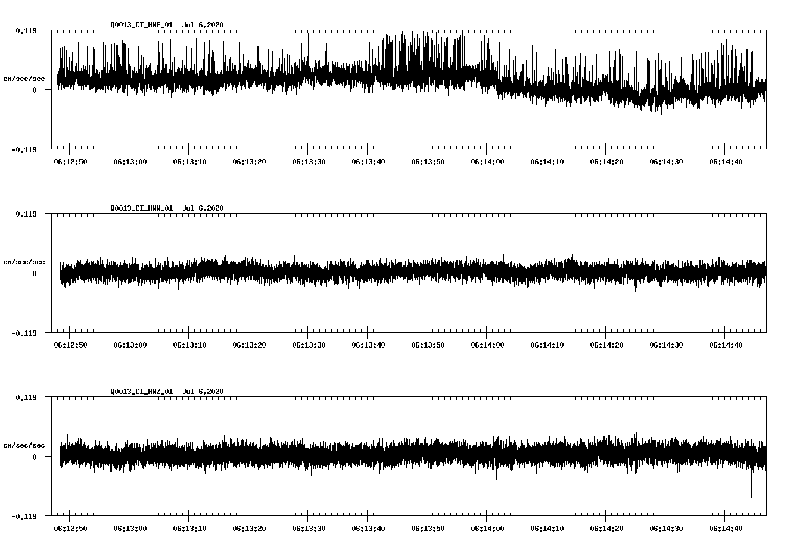Pick 06:13:50 timestamp under HNZ plot
The image size is (809, 550).
[x=428, y=528]
